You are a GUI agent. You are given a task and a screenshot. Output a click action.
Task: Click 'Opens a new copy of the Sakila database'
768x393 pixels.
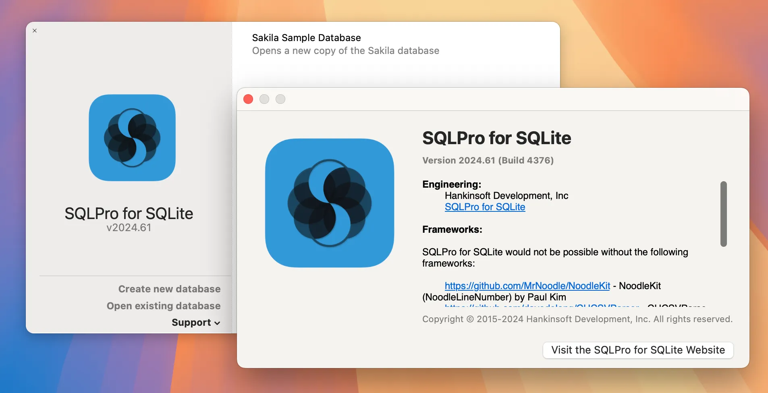click(x=346, y=51)
